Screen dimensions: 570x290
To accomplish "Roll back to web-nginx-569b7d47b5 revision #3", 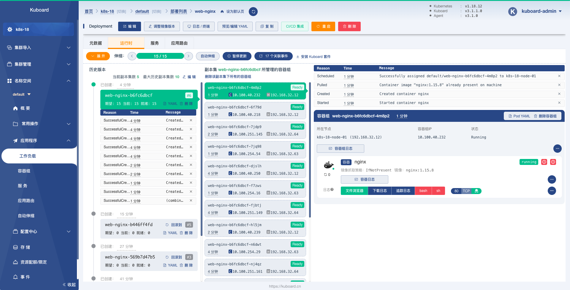I will [x=174, y=257].
